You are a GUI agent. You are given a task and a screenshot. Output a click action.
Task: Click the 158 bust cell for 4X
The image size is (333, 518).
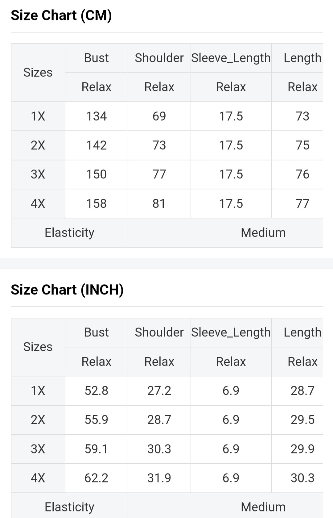pos(96,204)
